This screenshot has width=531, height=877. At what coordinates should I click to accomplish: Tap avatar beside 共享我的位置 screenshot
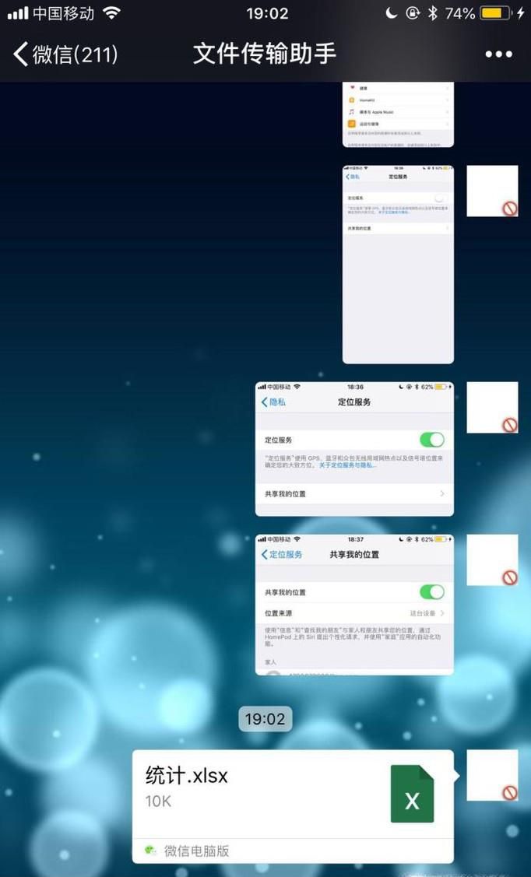coord(492,560)
